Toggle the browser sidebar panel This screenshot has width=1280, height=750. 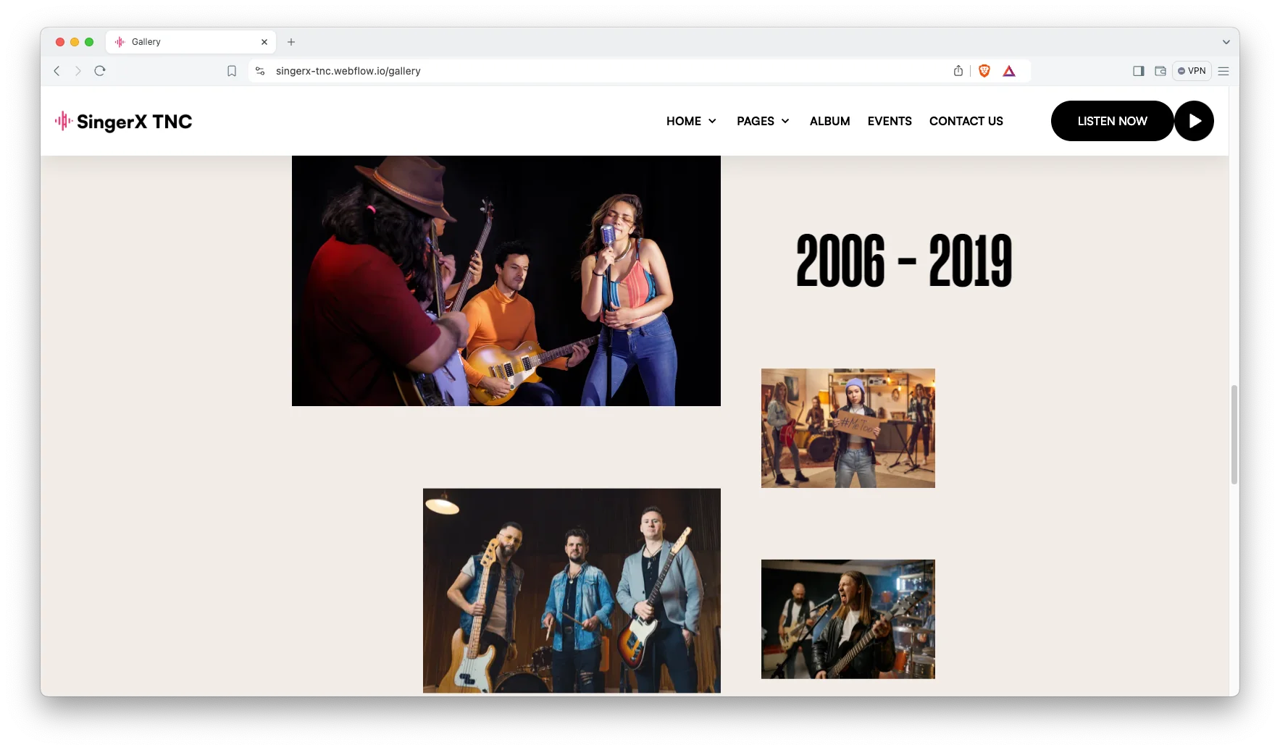coord(1138,71)
